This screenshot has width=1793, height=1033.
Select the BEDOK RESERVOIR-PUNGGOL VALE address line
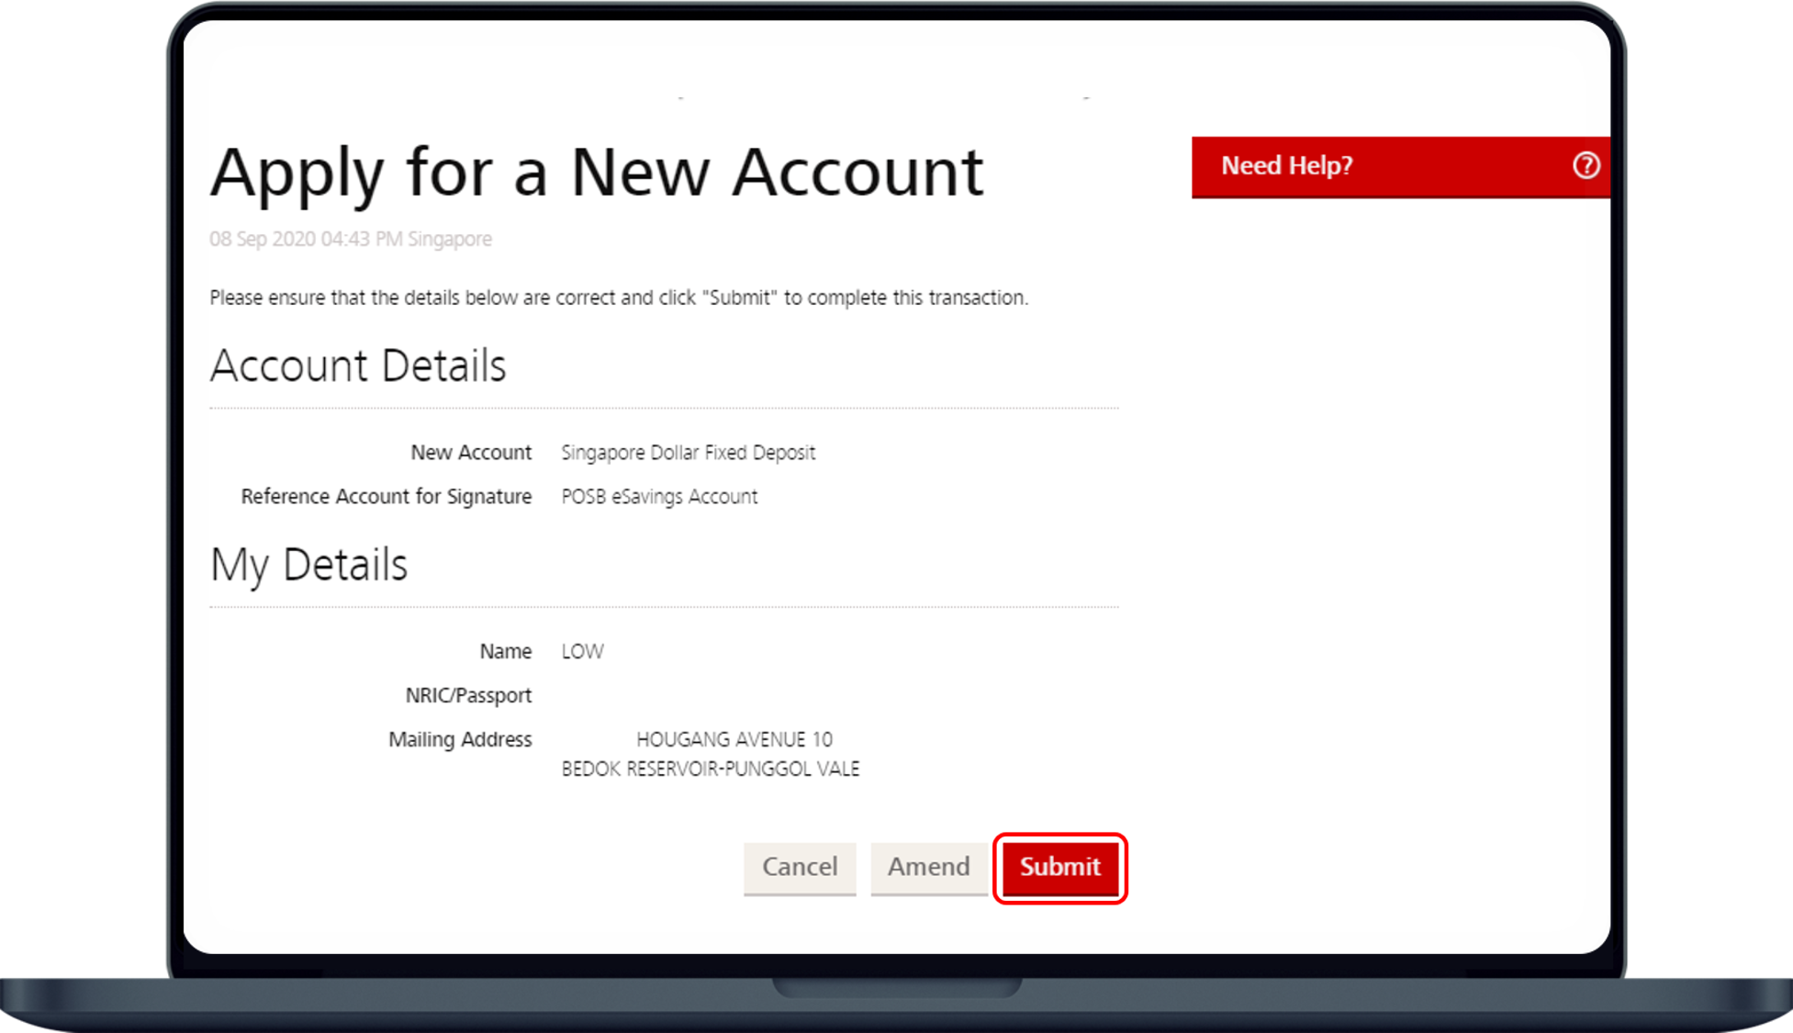tap(710, 769)
